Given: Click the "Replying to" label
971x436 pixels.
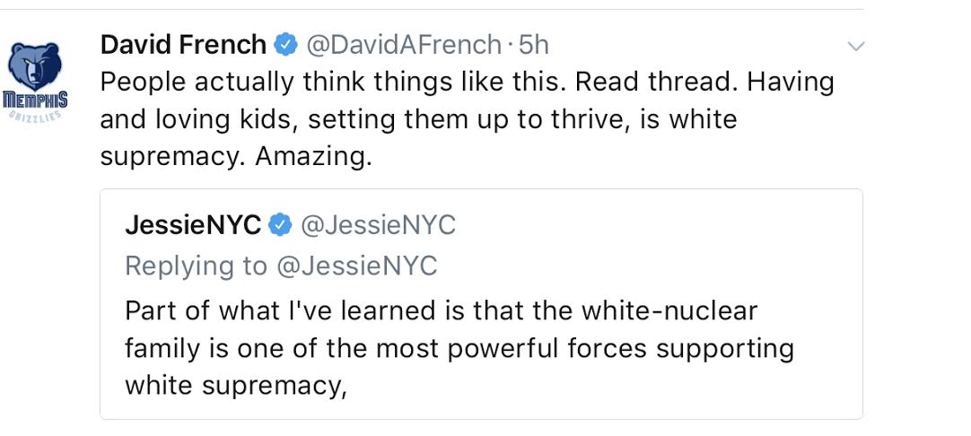Looking at the screenshot, I should [196, 266].
